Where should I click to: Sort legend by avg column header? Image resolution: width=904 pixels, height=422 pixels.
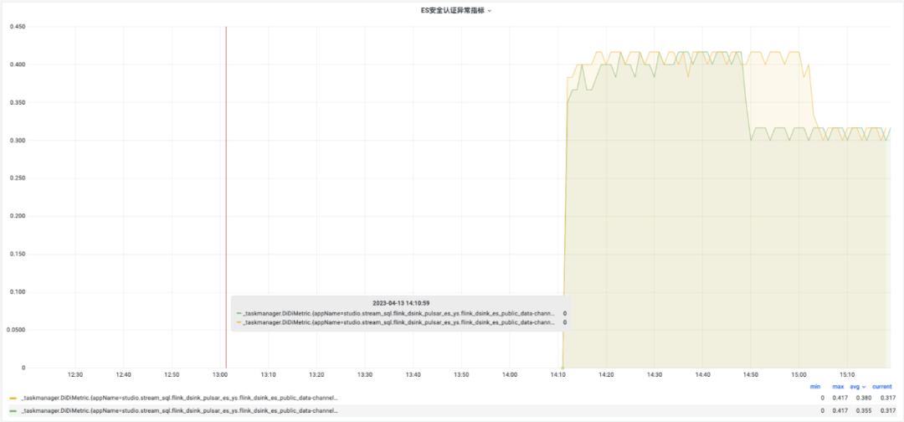[x=858, y=387]
